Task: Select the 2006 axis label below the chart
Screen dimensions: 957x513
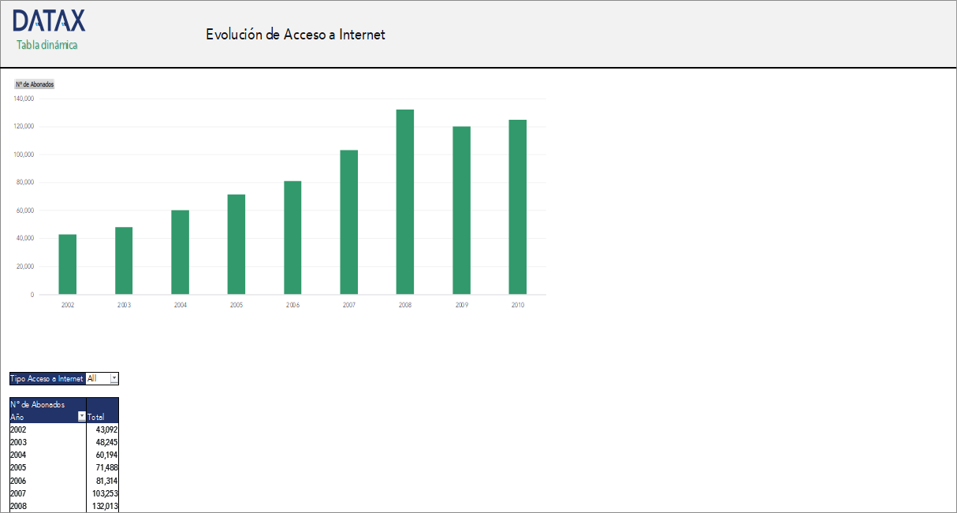Action: (x=292, y=303)
